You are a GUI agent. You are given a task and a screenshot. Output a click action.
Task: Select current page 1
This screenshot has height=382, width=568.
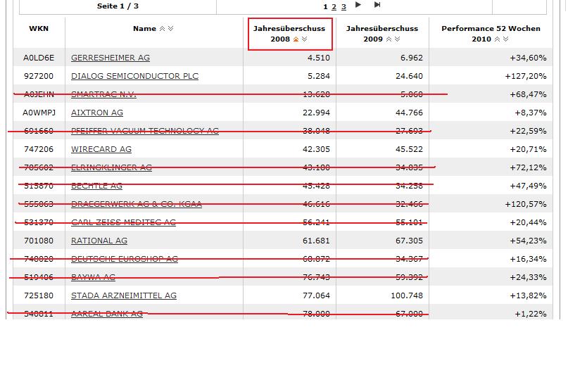click(x=325, y=6)
